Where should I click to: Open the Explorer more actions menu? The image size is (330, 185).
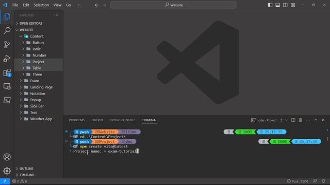56,15
